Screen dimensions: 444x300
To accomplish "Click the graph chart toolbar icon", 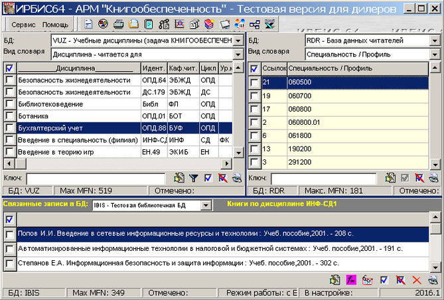I will click(x=179, y=24).
